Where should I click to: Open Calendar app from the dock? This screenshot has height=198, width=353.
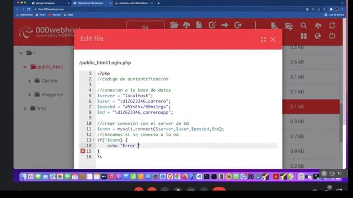coord(75,177)
